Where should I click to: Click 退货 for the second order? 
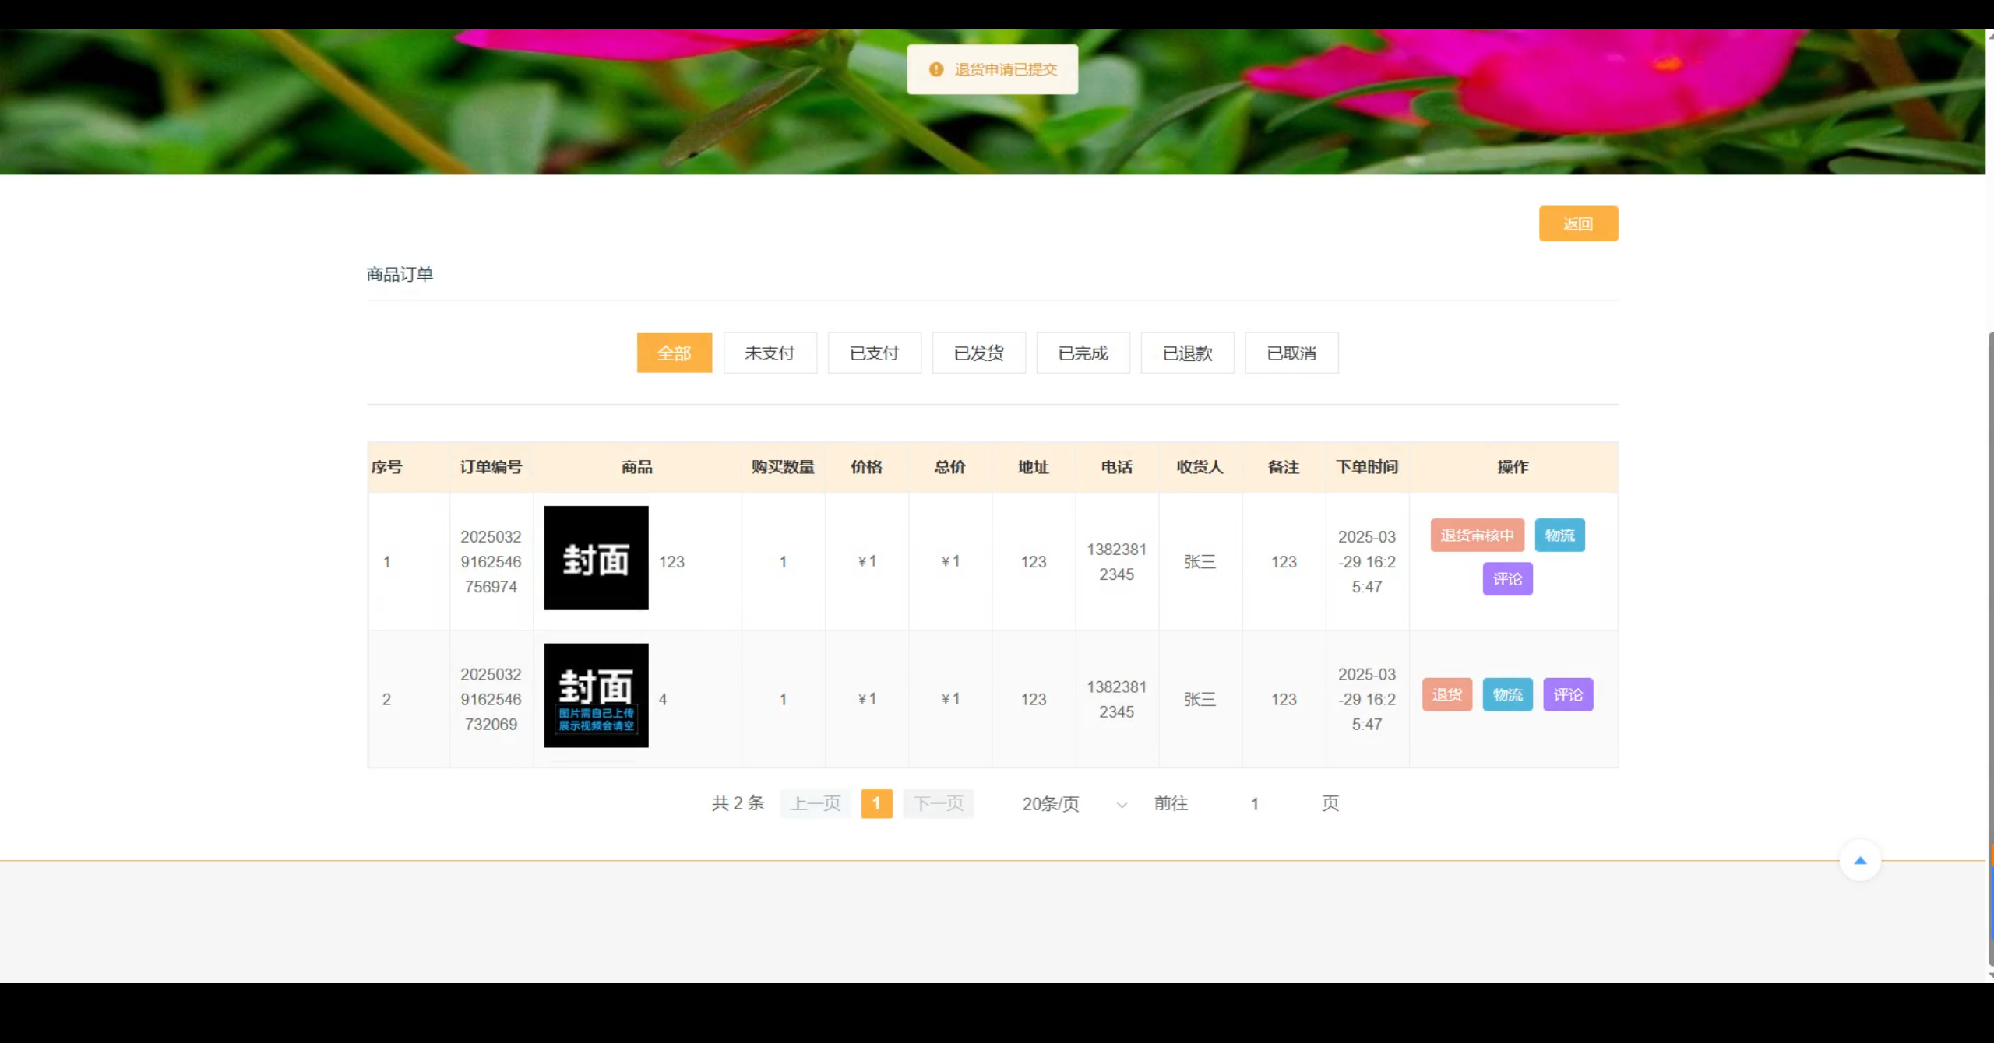1446,694
